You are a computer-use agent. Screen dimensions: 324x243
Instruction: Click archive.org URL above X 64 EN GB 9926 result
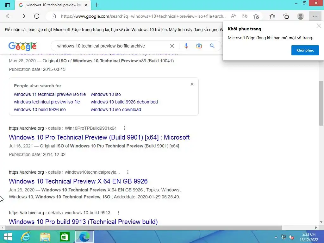(64, 172)
